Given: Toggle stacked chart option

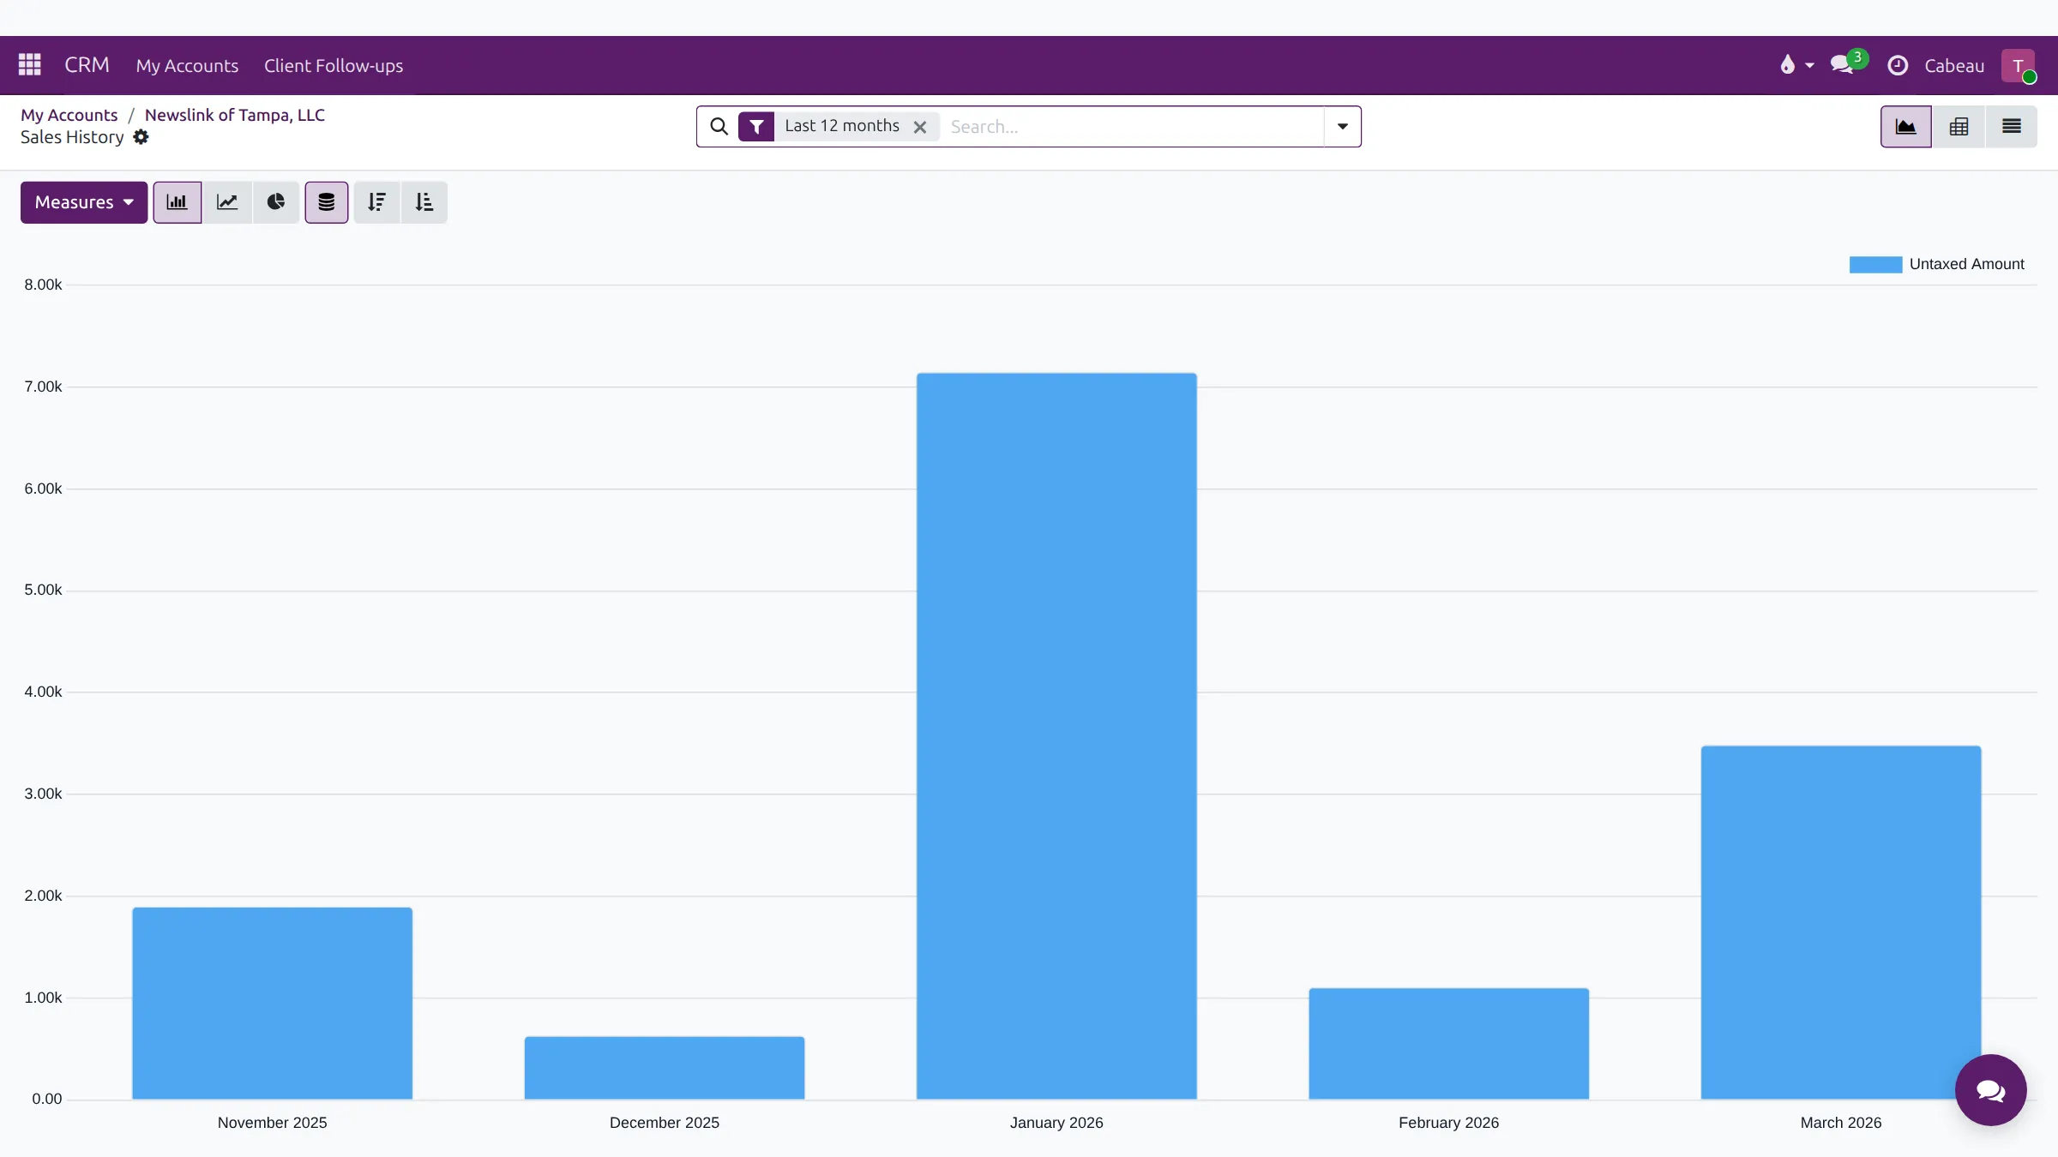Looking at the screenshot, I should tap(327, 202).
